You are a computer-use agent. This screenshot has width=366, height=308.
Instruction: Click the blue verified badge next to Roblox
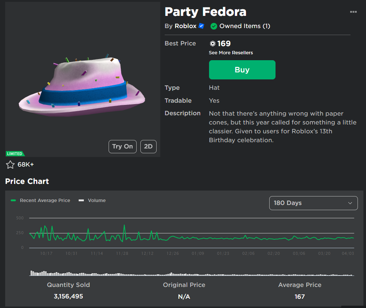201,26
